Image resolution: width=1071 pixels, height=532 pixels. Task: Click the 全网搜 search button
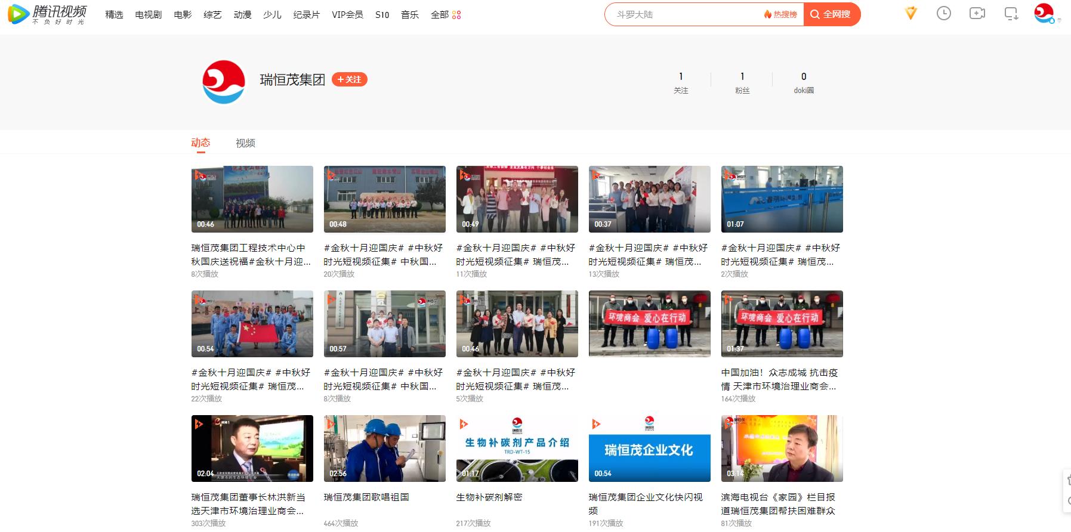click(832, 14)
